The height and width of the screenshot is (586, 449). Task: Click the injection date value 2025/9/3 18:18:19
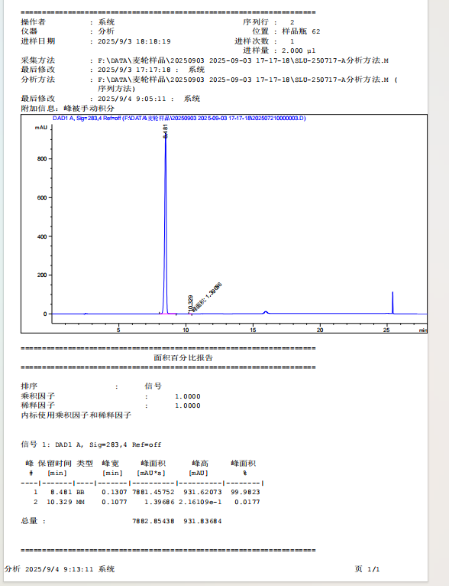pyautogui.click(x=134, y=41)
